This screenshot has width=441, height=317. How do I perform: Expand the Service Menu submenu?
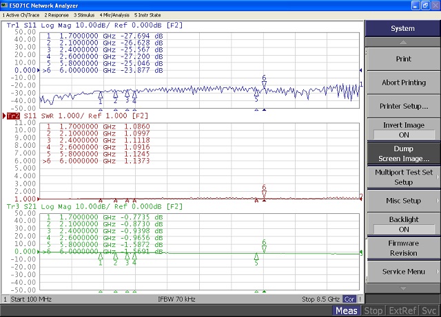click(x=403, y=272)
